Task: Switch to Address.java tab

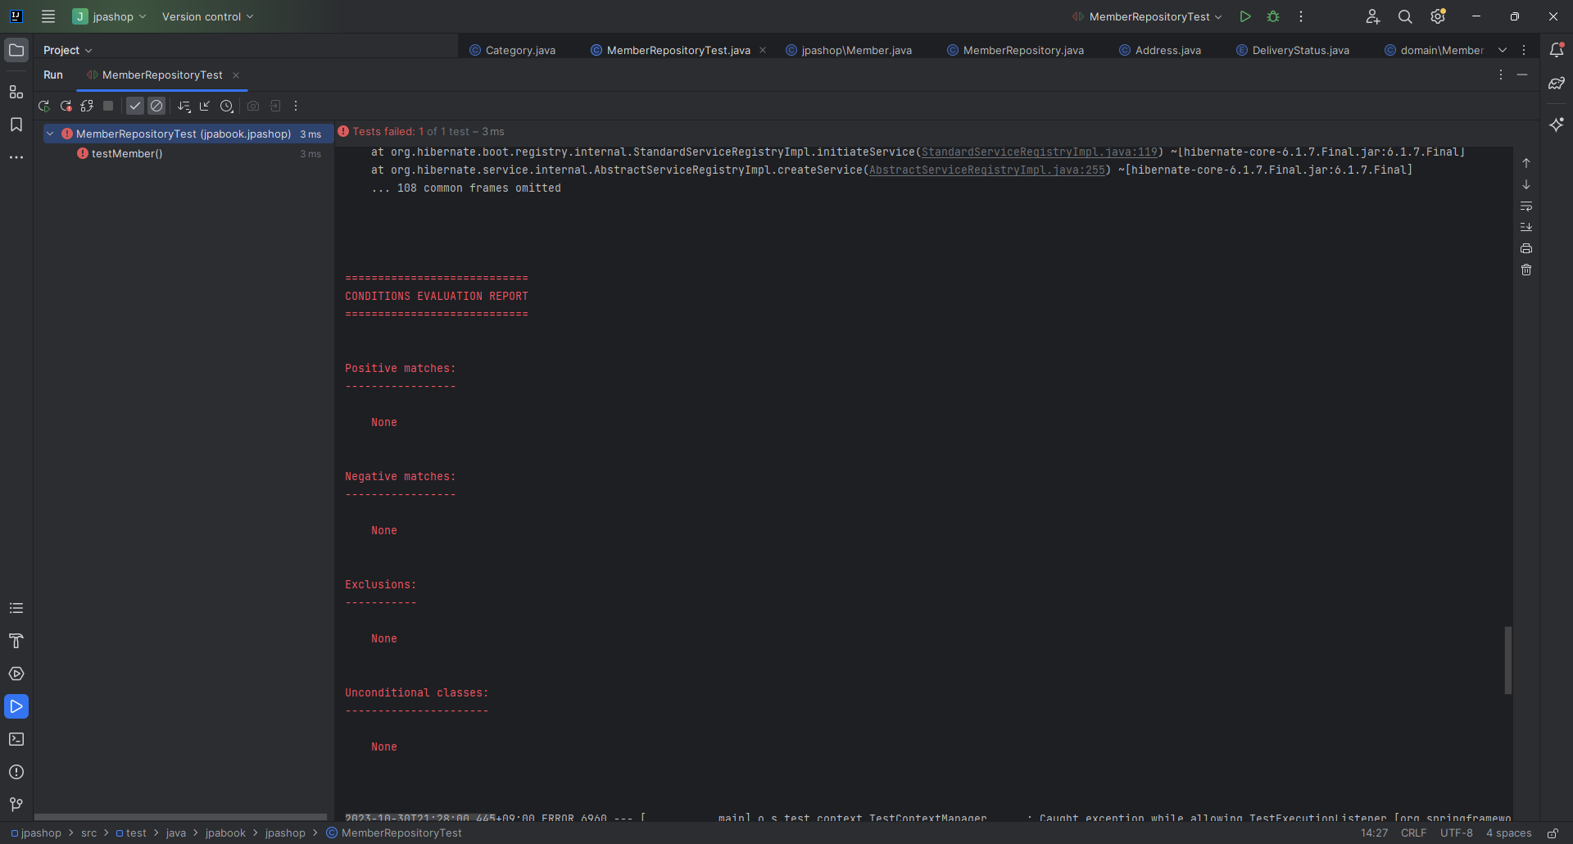Action: point(1160,50)
